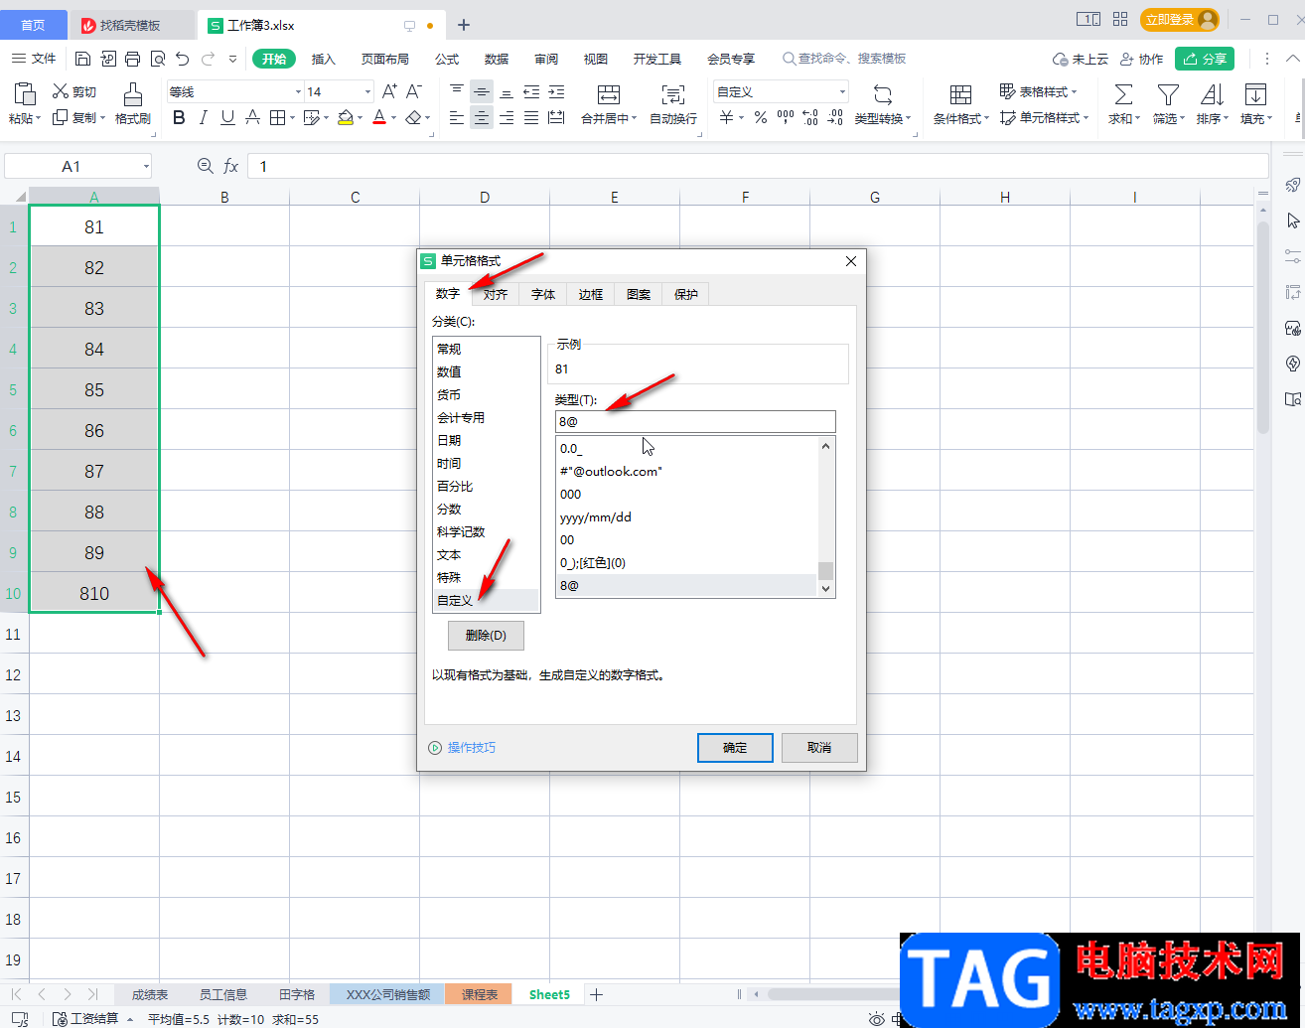The image size is (1305, 1028).
Task: Toggle top vertical alignment
Action: tap(457, 91)
